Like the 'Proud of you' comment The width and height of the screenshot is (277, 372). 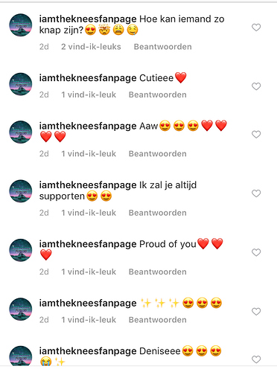pos(256,252)
